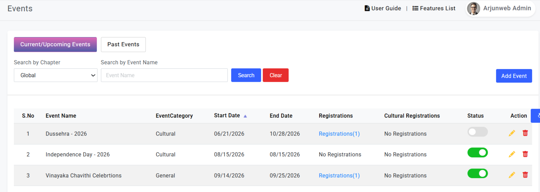Enable the status toggle for Dussehra - 2026

[477, 132]
